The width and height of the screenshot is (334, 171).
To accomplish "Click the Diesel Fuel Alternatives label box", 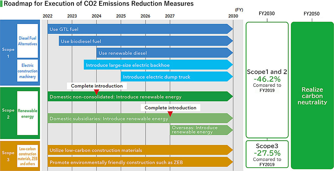I will click(x=28, y=41).
